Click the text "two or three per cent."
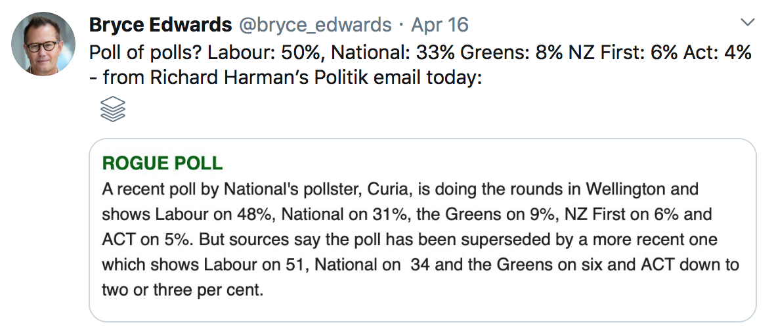Screen dimensions: 776x335 tap(183, 290)
